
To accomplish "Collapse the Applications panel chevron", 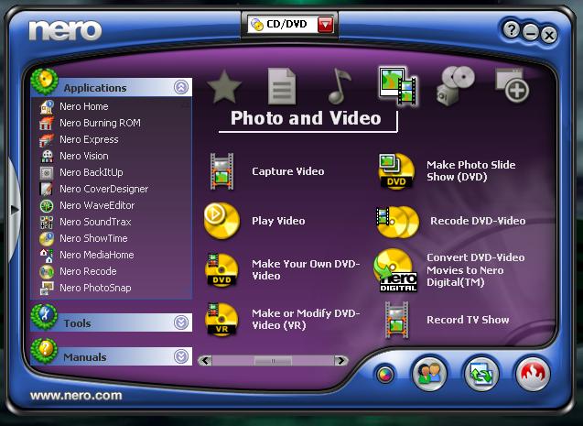I will [181, 87].
